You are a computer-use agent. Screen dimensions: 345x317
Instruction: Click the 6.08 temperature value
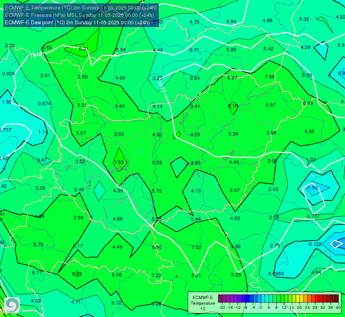tap(117, 275)
